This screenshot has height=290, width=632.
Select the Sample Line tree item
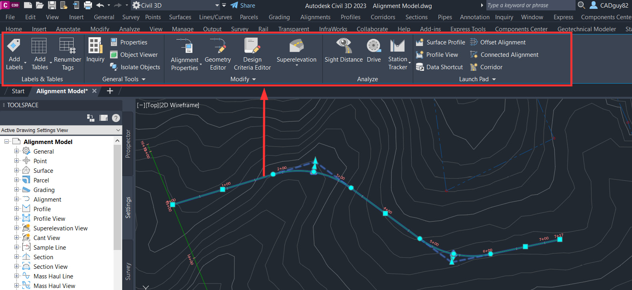(x=50, y=248)
